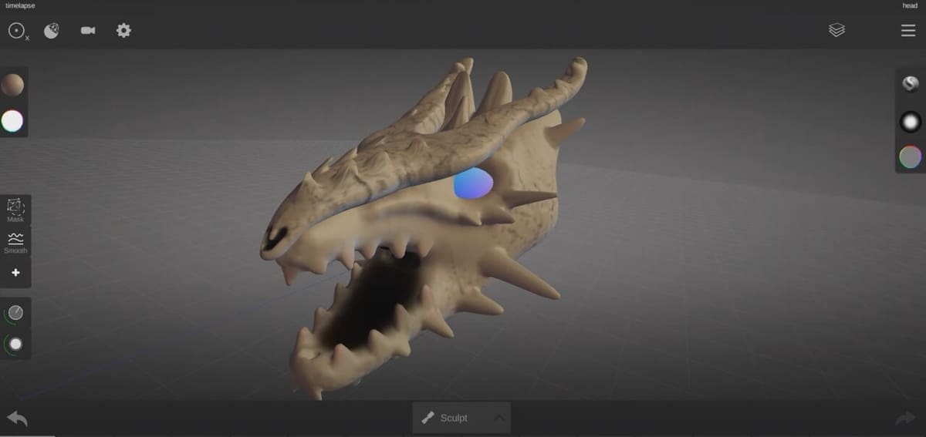
Task: Toggle the Mask tool
Action: (x=15, y=210)
